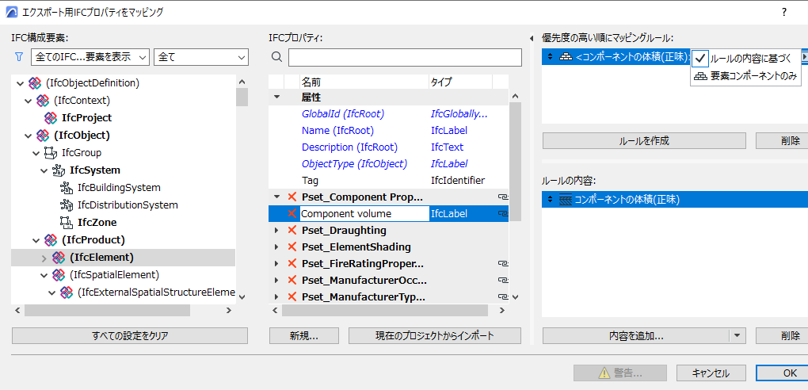808x390 pixels.
Task: Select コンポーネントの体積(正味) rule content row
Action: tap(675, 199)
